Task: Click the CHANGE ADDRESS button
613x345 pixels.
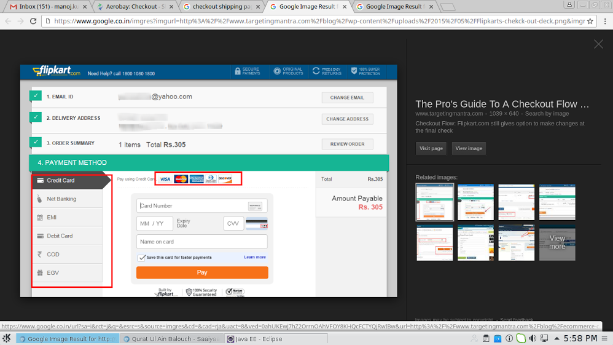Action: (x=347, y=119)
